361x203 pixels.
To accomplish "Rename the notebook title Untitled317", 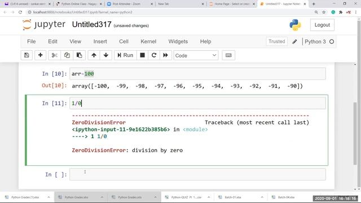I will click(91, 24).
